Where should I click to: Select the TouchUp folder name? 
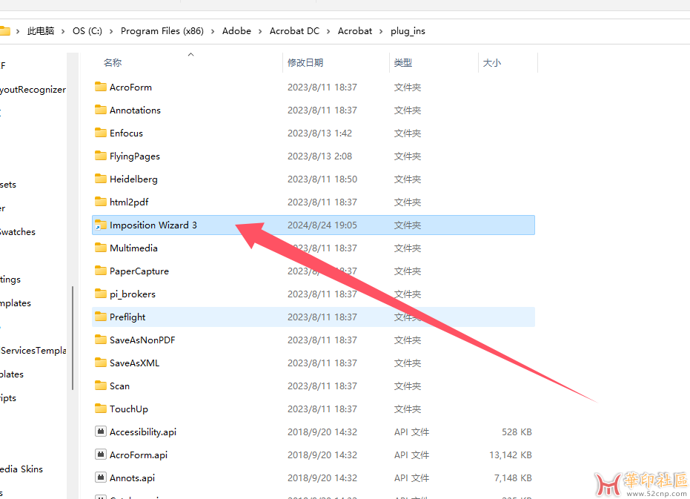click(128, 409)
